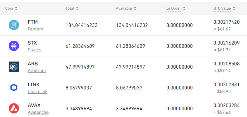Select the STX ticker symbol

tap(32, 43)
